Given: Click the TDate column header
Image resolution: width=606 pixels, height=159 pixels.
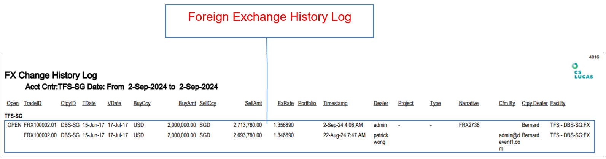Looking at the screenshot, I should click(x=89, y=103).
